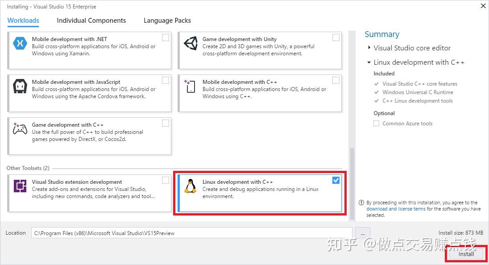489x265 pixels.
Task: Click the info icon beside the license notice
Action: tap(362, 203)
